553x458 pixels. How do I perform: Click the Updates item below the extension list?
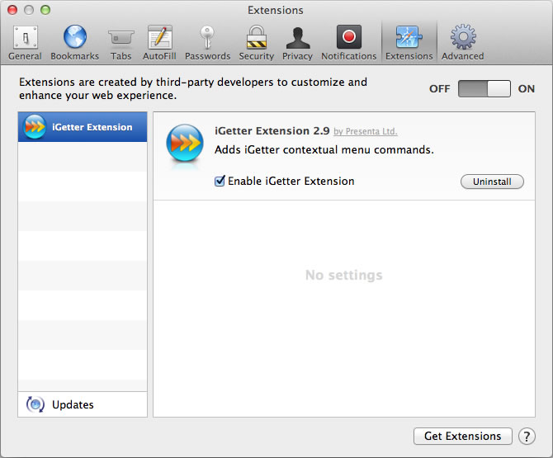(x=73, y=404)
